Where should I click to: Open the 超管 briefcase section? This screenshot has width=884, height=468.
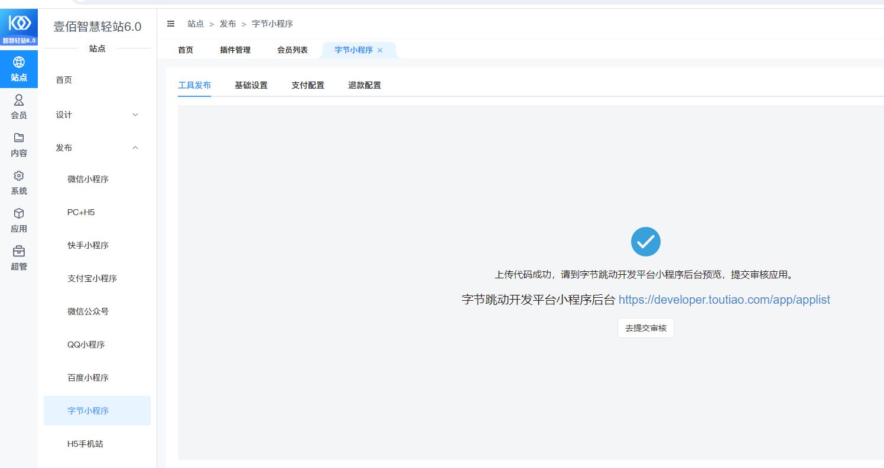pyautogui.click(x=19, y=258)
